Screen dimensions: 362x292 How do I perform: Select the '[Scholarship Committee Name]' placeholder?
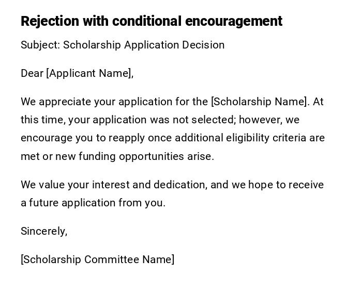point(98,259)
